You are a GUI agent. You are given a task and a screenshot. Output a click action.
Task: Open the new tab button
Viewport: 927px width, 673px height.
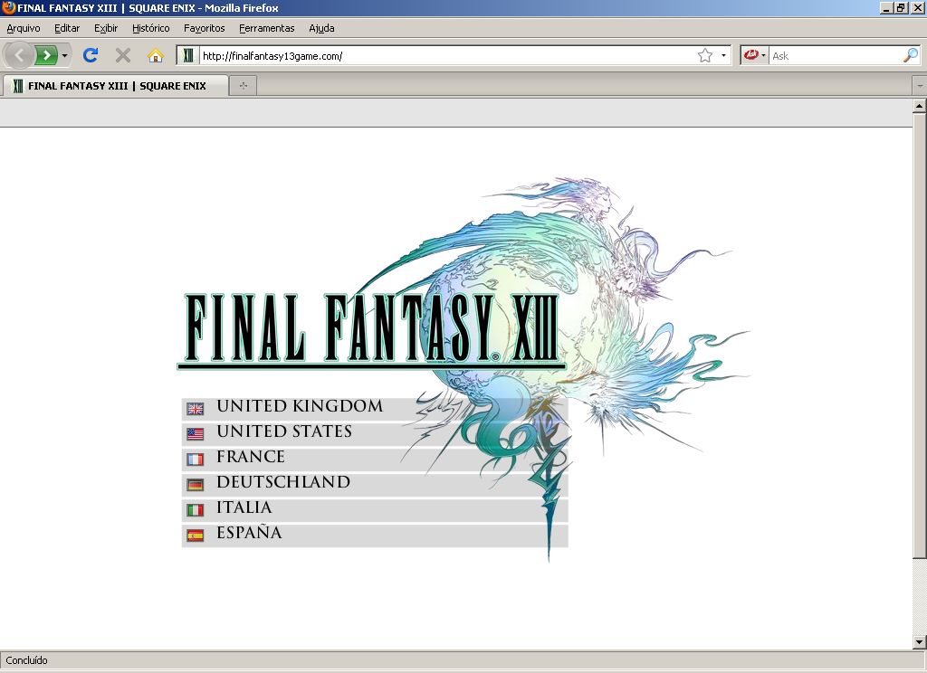click(x=243, y=86)
